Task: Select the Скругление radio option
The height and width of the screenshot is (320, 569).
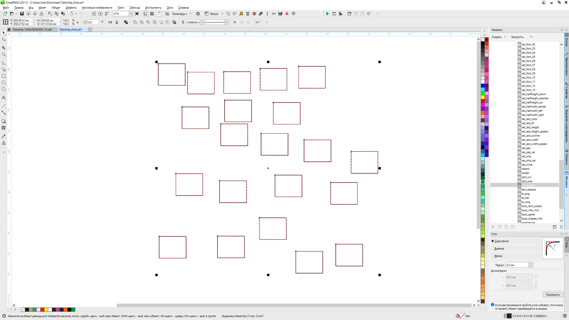Action: pyautogui.click(x=493, y=241)
